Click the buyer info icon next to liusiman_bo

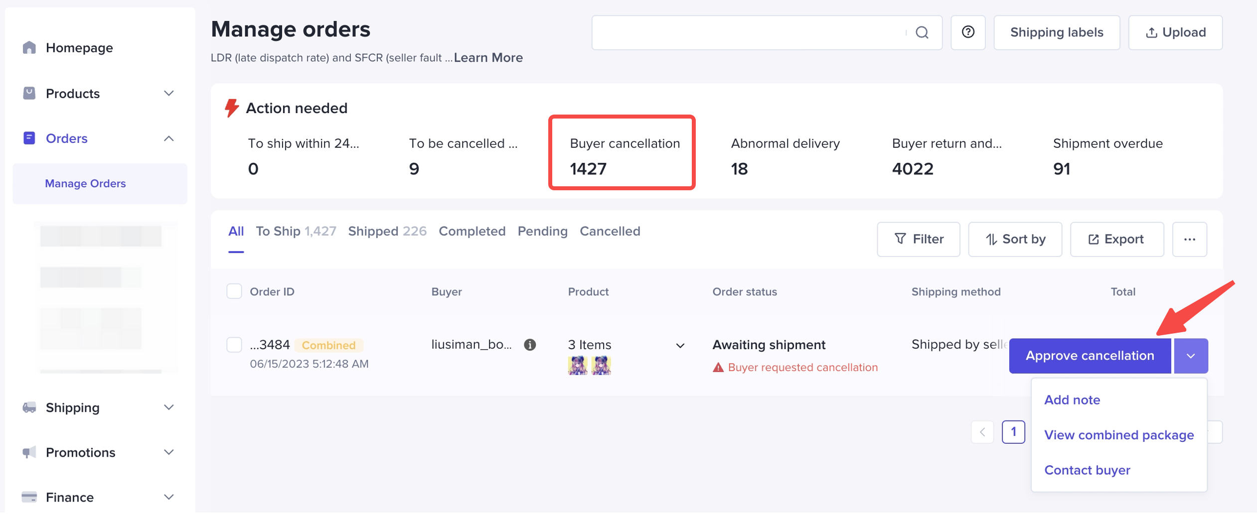530,345
